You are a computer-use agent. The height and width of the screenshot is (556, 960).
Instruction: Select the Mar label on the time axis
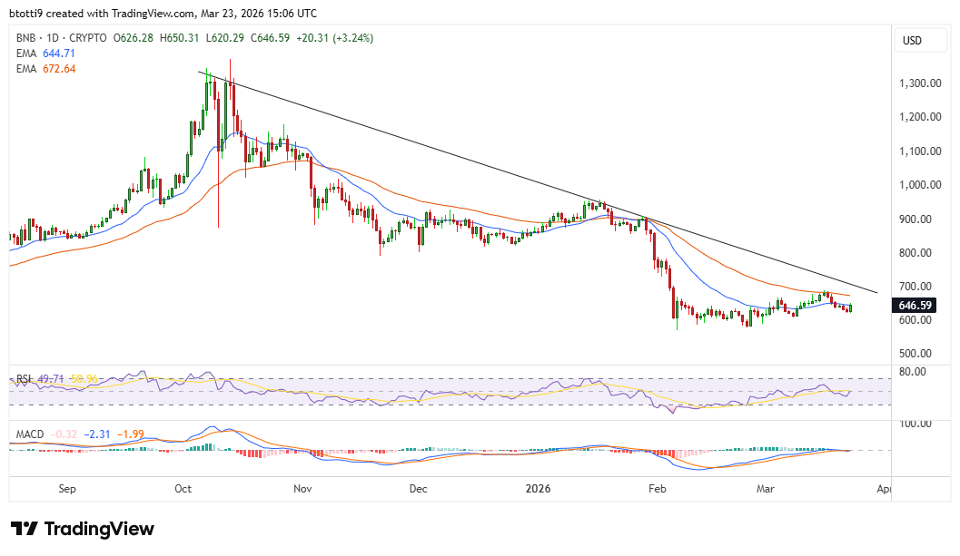pos(766,489)
